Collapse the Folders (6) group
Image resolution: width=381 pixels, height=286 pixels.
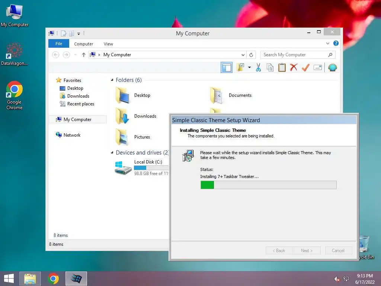112,80
